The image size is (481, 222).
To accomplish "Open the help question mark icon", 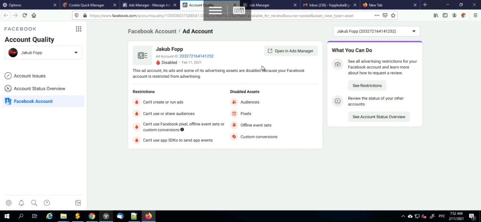I will 47,203.
